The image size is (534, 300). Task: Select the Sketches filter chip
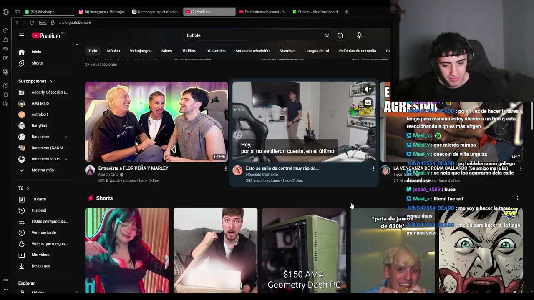pyautogui.click(x=287, y=51)
